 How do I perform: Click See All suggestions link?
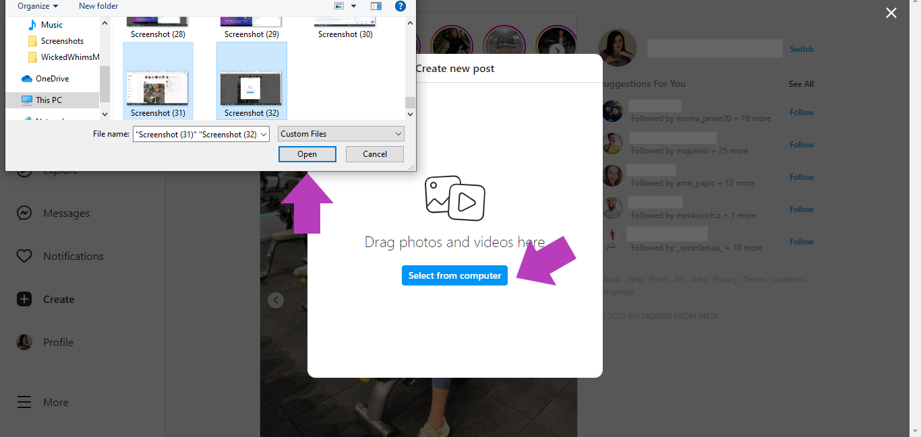pos(801,84)
